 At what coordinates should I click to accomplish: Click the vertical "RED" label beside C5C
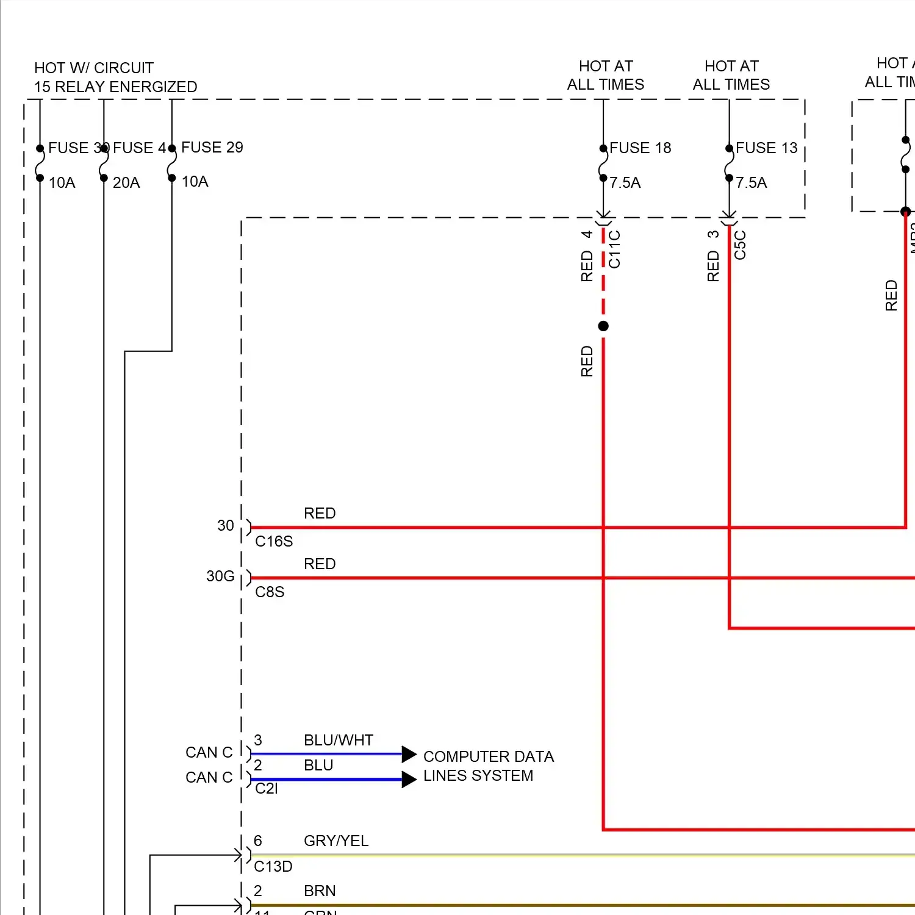pyautogui.click(x=713, y=266)
